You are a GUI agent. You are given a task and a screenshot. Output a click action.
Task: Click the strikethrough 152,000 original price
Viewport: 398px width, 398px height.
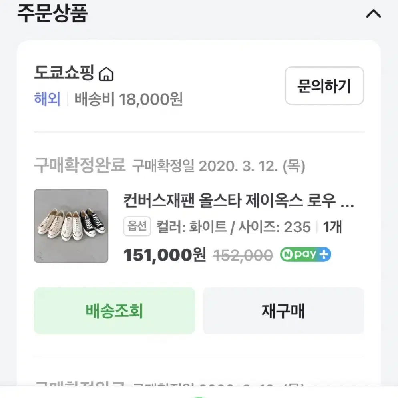tap(243, 255)
